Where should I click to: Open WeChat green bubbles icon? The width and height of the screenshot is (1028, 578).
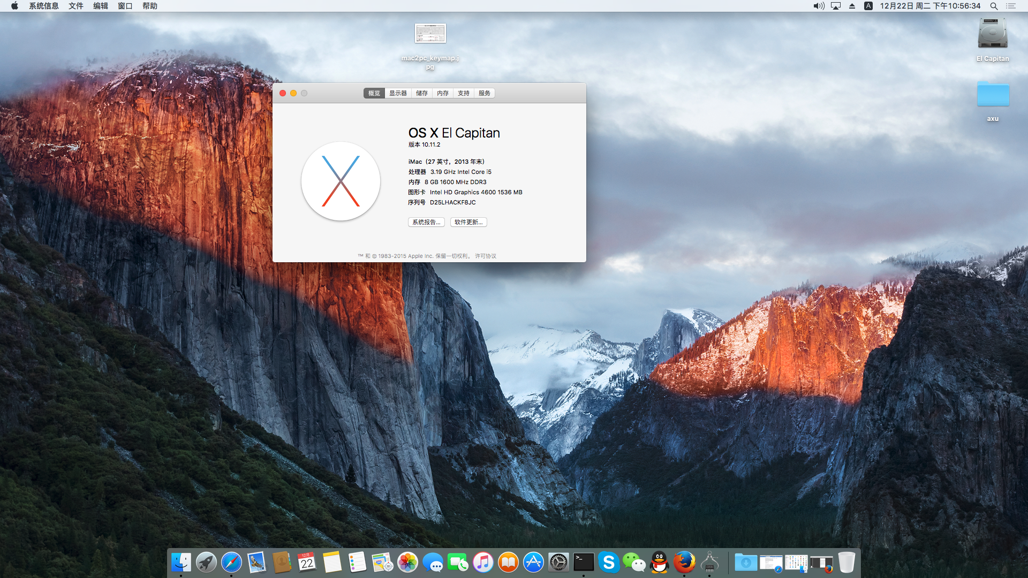point(634,562)
